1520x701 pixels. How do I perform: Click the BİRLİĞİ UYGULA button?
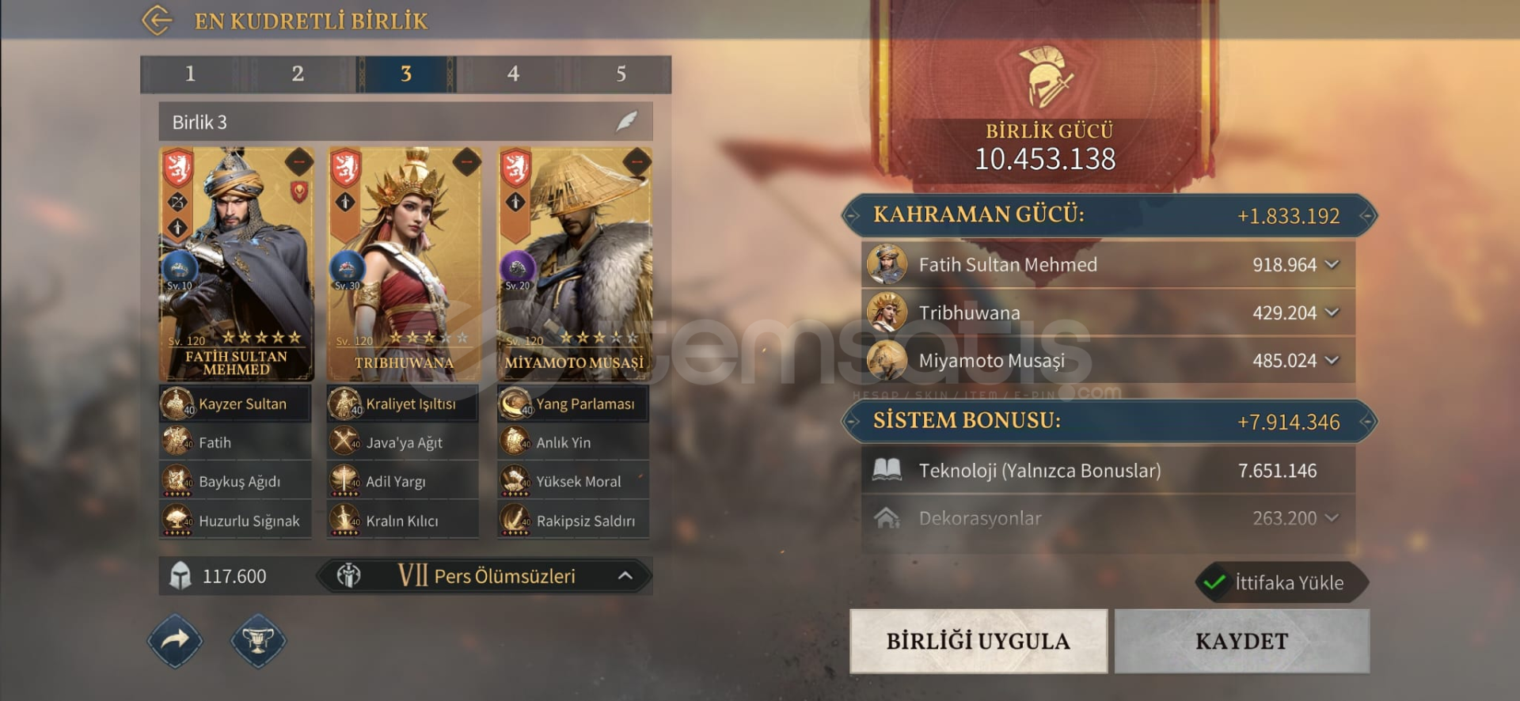click(x=978, y=641)
